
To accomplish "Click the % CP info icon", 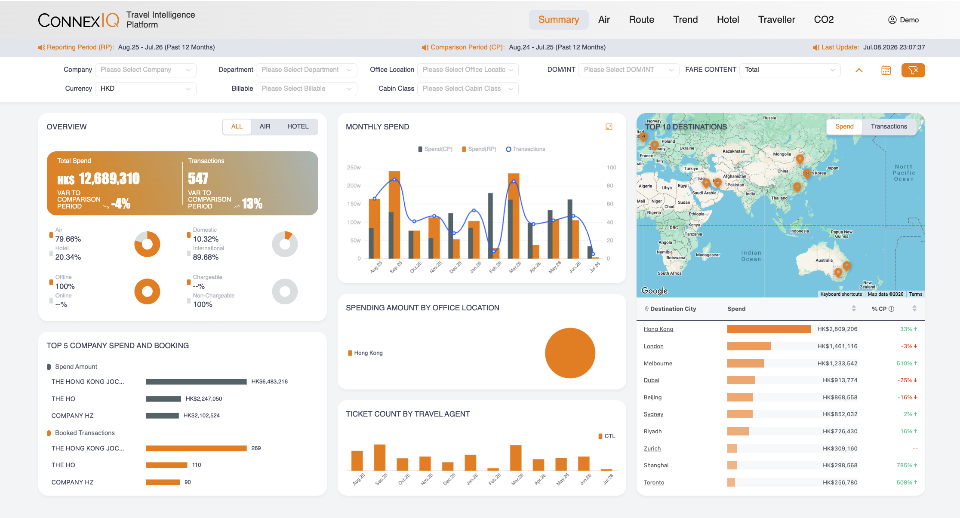I will 892,309.
